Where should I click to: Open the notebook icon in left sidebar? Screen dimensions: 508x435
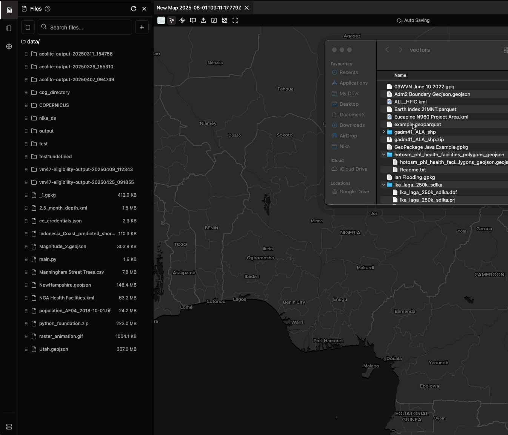point(9,28)
